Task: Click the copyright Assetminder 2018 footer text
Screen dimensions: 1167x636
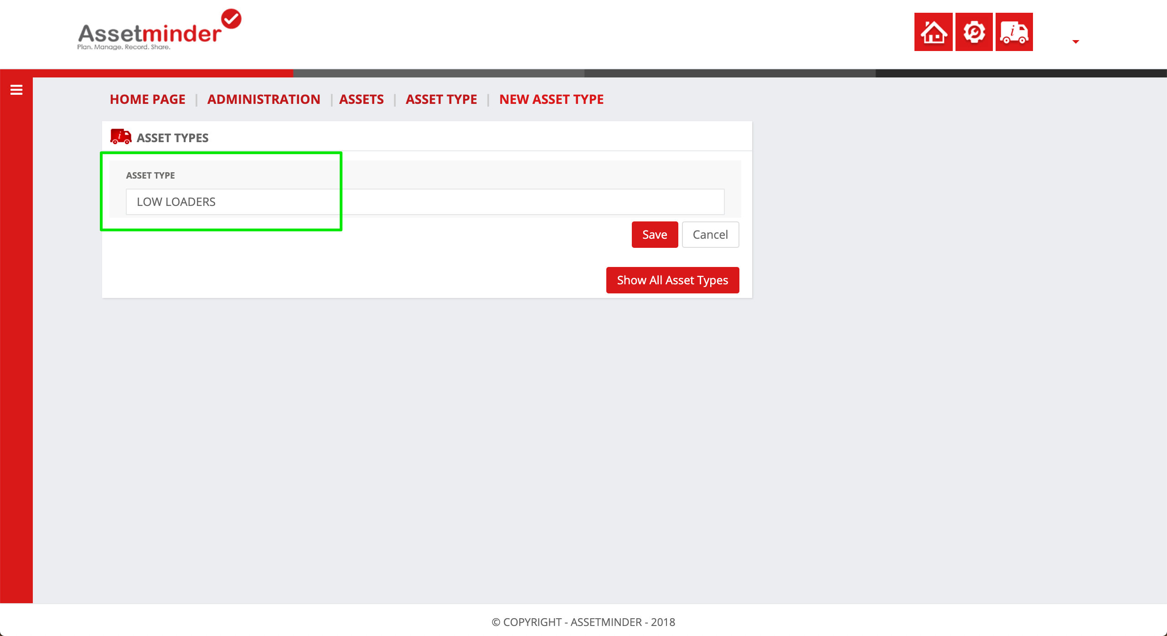Action: [x=583, y=622]
